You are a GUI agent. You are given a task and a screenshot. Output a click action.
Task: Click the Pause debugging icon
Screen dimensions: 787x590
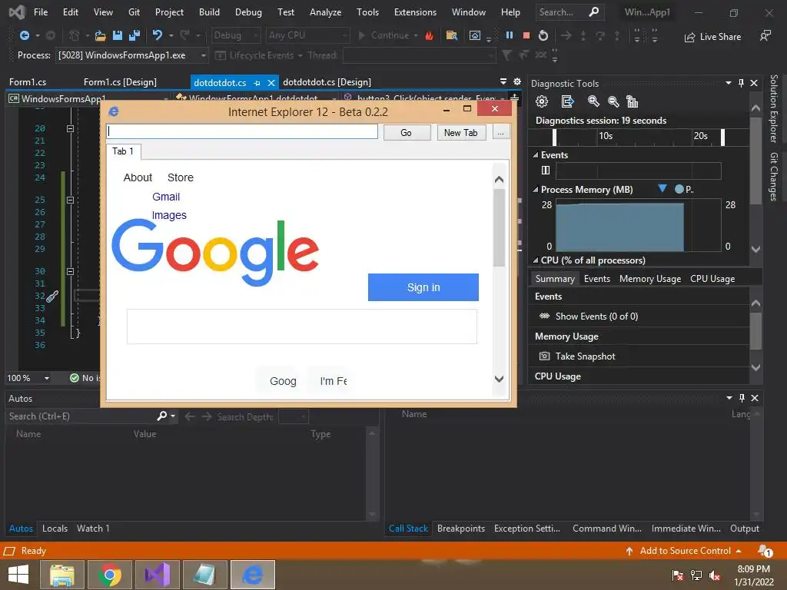tap(510, 35)
